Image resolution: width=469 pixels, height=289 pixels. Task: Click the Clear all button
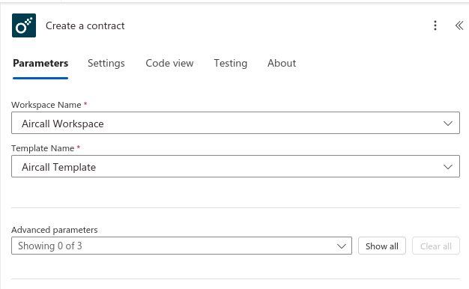[436, 246]
